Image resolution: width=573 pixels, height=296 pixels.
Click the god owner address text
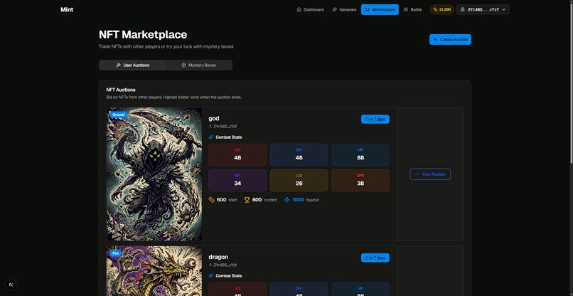(x=225, y=126)
